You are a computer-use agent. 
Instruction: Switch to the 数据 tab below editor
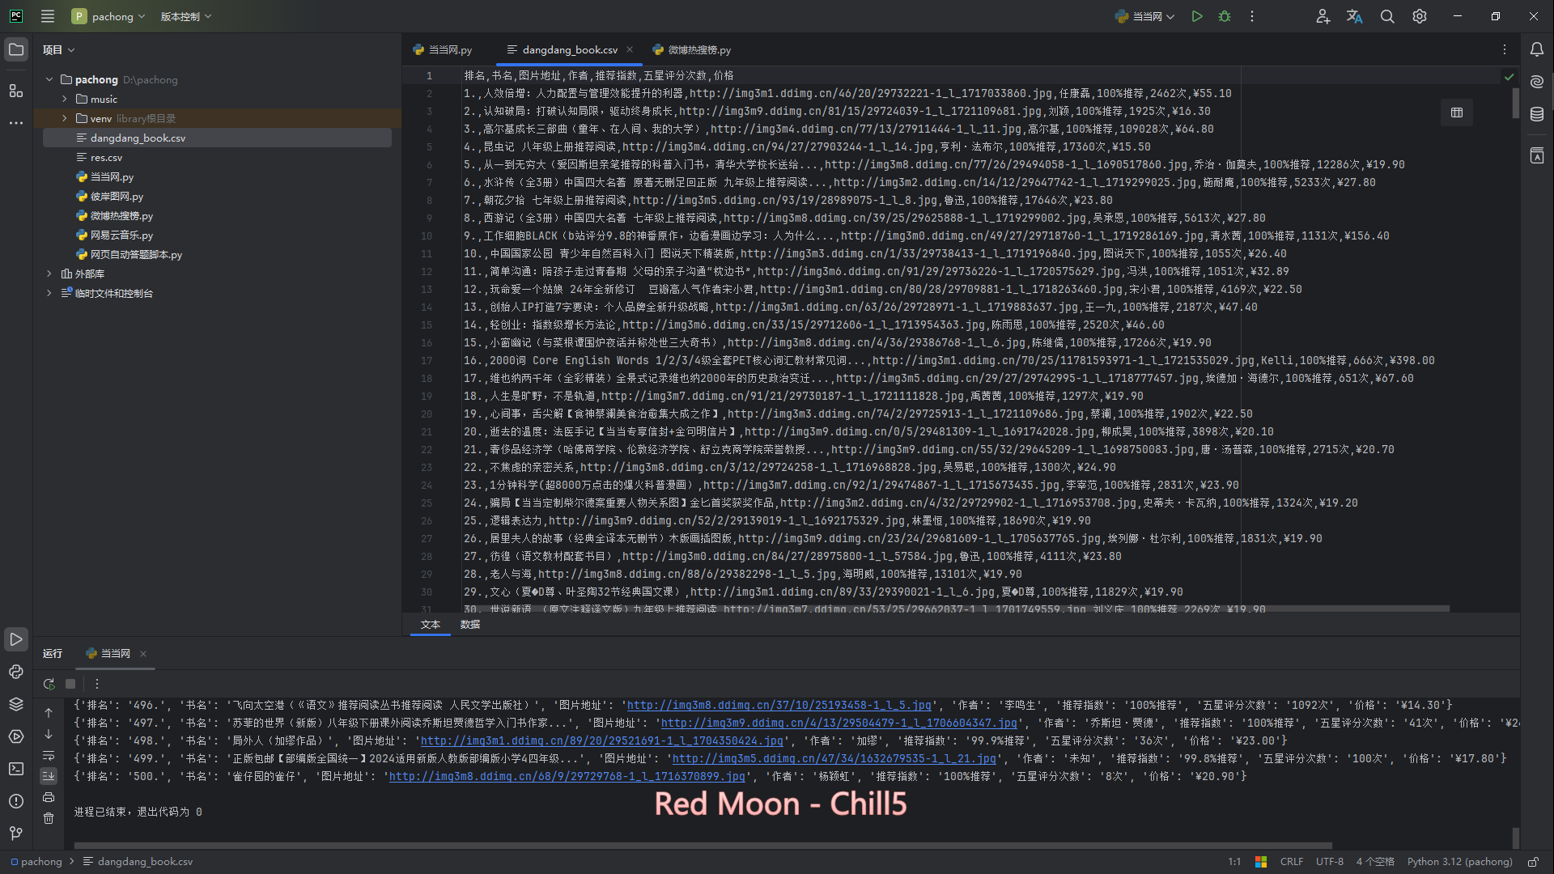click(x=470, y=625)
